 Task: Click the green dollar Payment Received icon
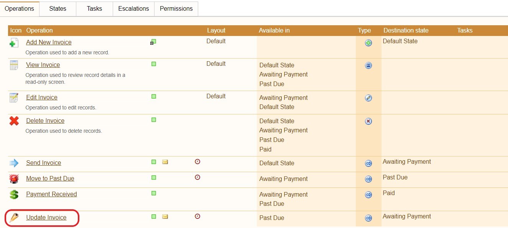tap(14, 194)
